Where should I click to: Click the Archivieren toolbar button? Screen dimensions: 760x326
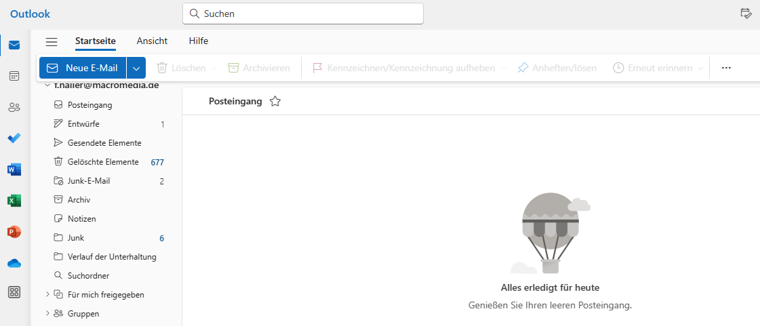tap(259, 68)
